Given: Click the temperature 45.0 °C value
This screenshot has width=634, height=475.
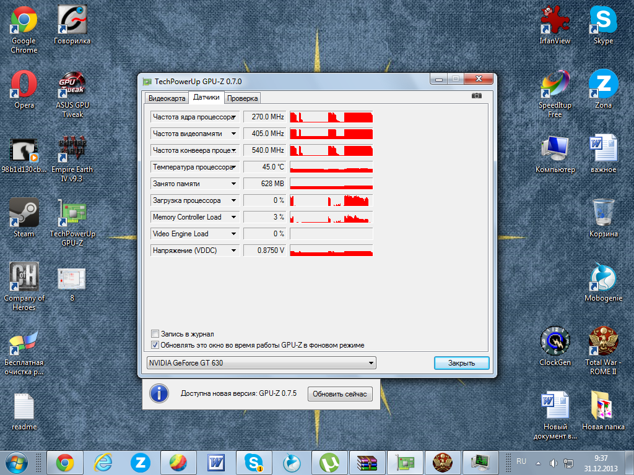Looking at the screenshot, I should pyautogui.click(x=265, y=167).
